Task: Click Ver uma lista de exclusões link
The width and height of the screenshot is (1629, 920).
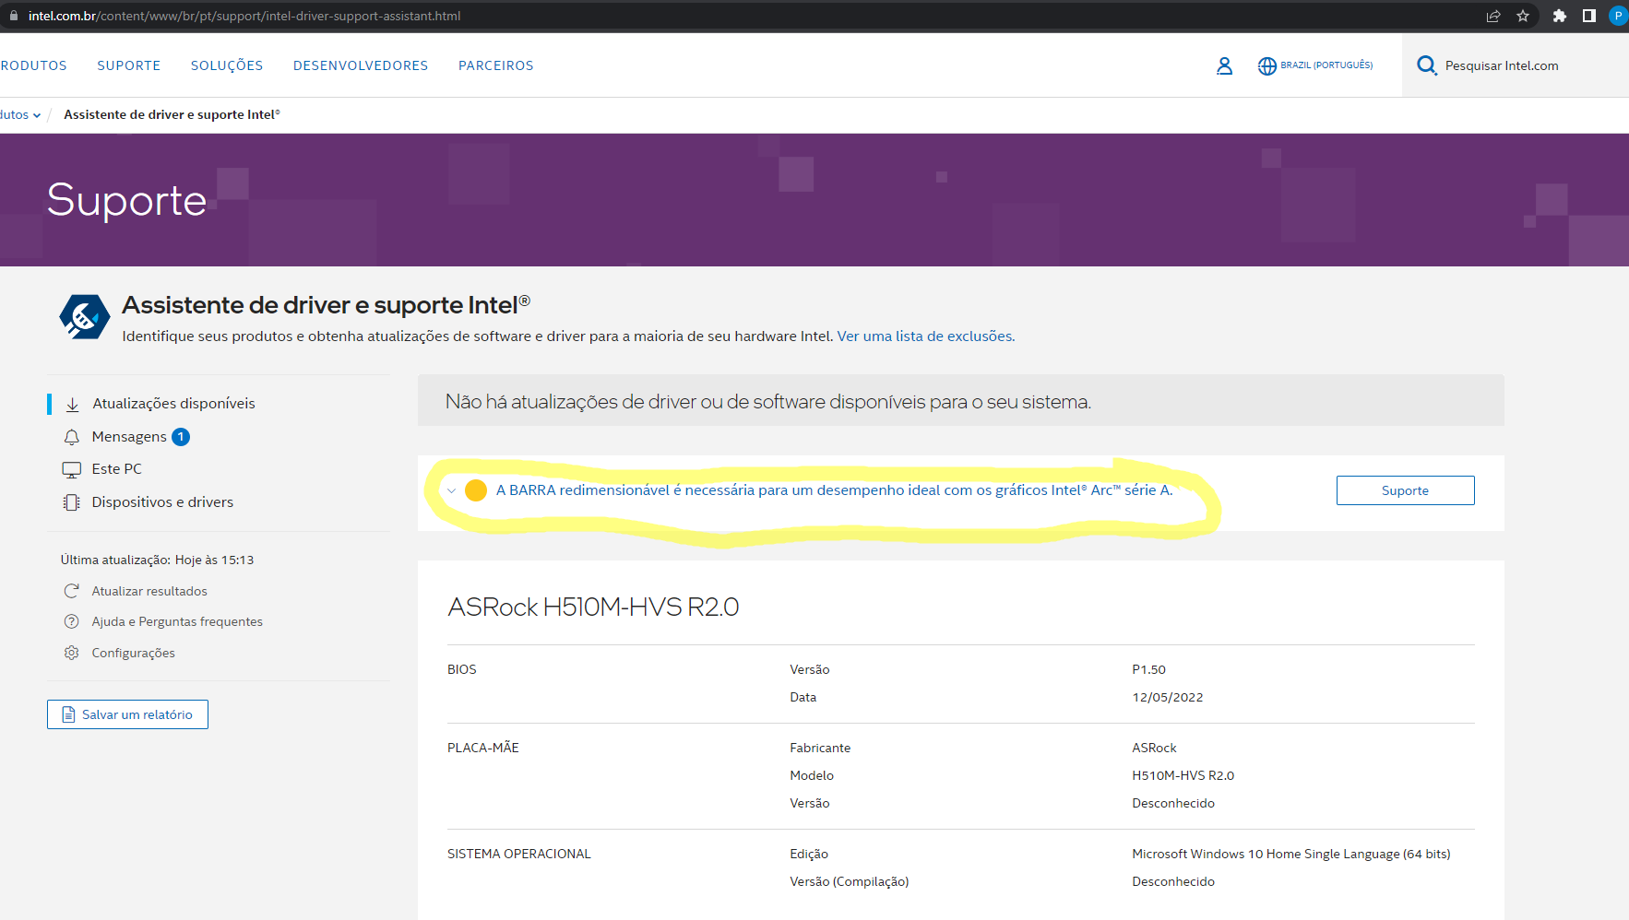Action: point(926,336)
